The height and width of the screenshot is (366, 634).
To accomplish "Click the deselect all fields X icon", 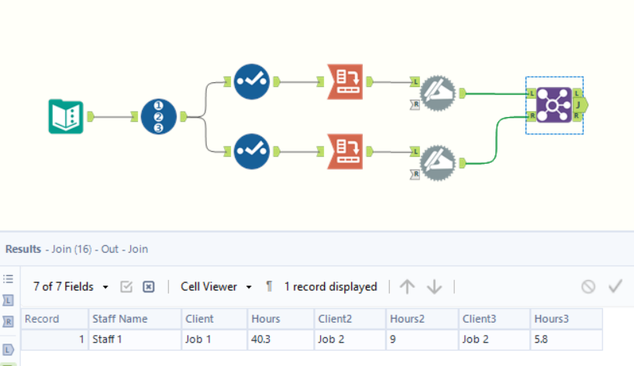I will [149, 287].
